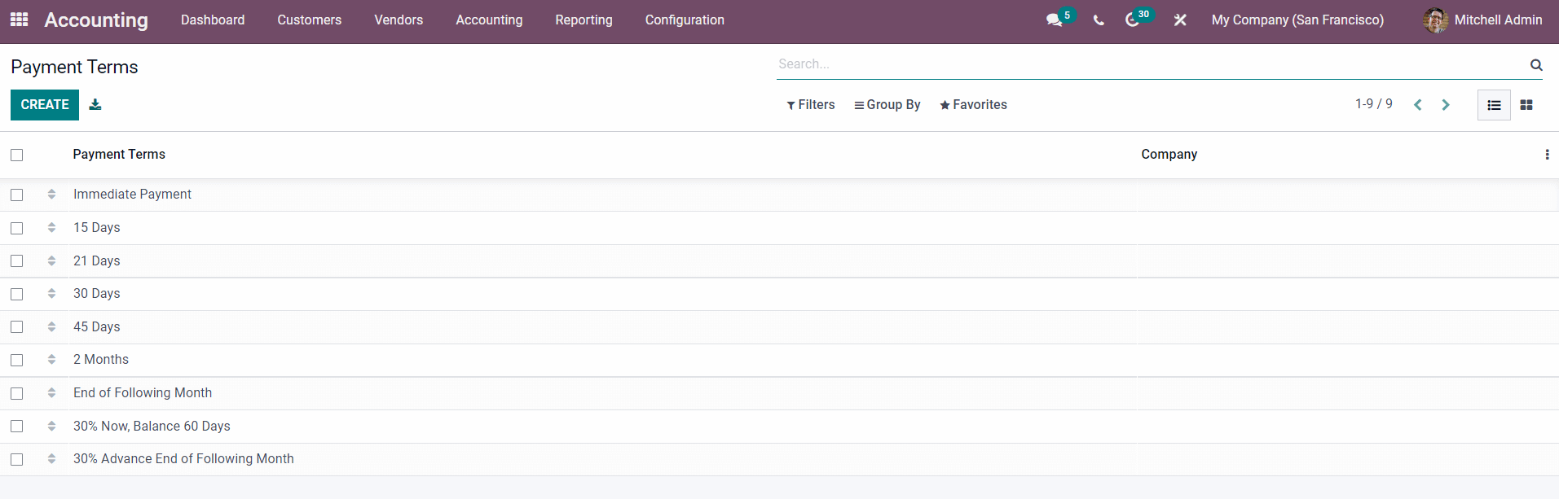This screenshot has height=499, width=1559.
Task: Sort by Company column header
Action: [x=1169, y=155]
